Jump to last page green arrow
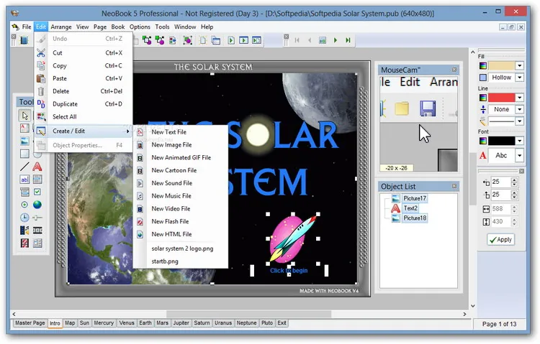The height and width of the screenshot is (344, 540). (x=348, y=40)
